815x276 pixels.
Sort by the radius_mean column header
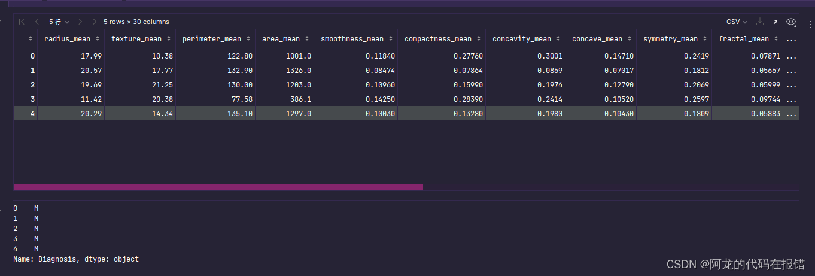[x=71, y=39]
